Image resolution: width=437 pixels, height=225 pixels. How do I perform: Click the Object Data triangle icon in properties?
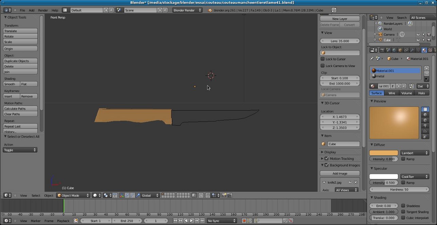pyautogui.click(x=418, y=50)
